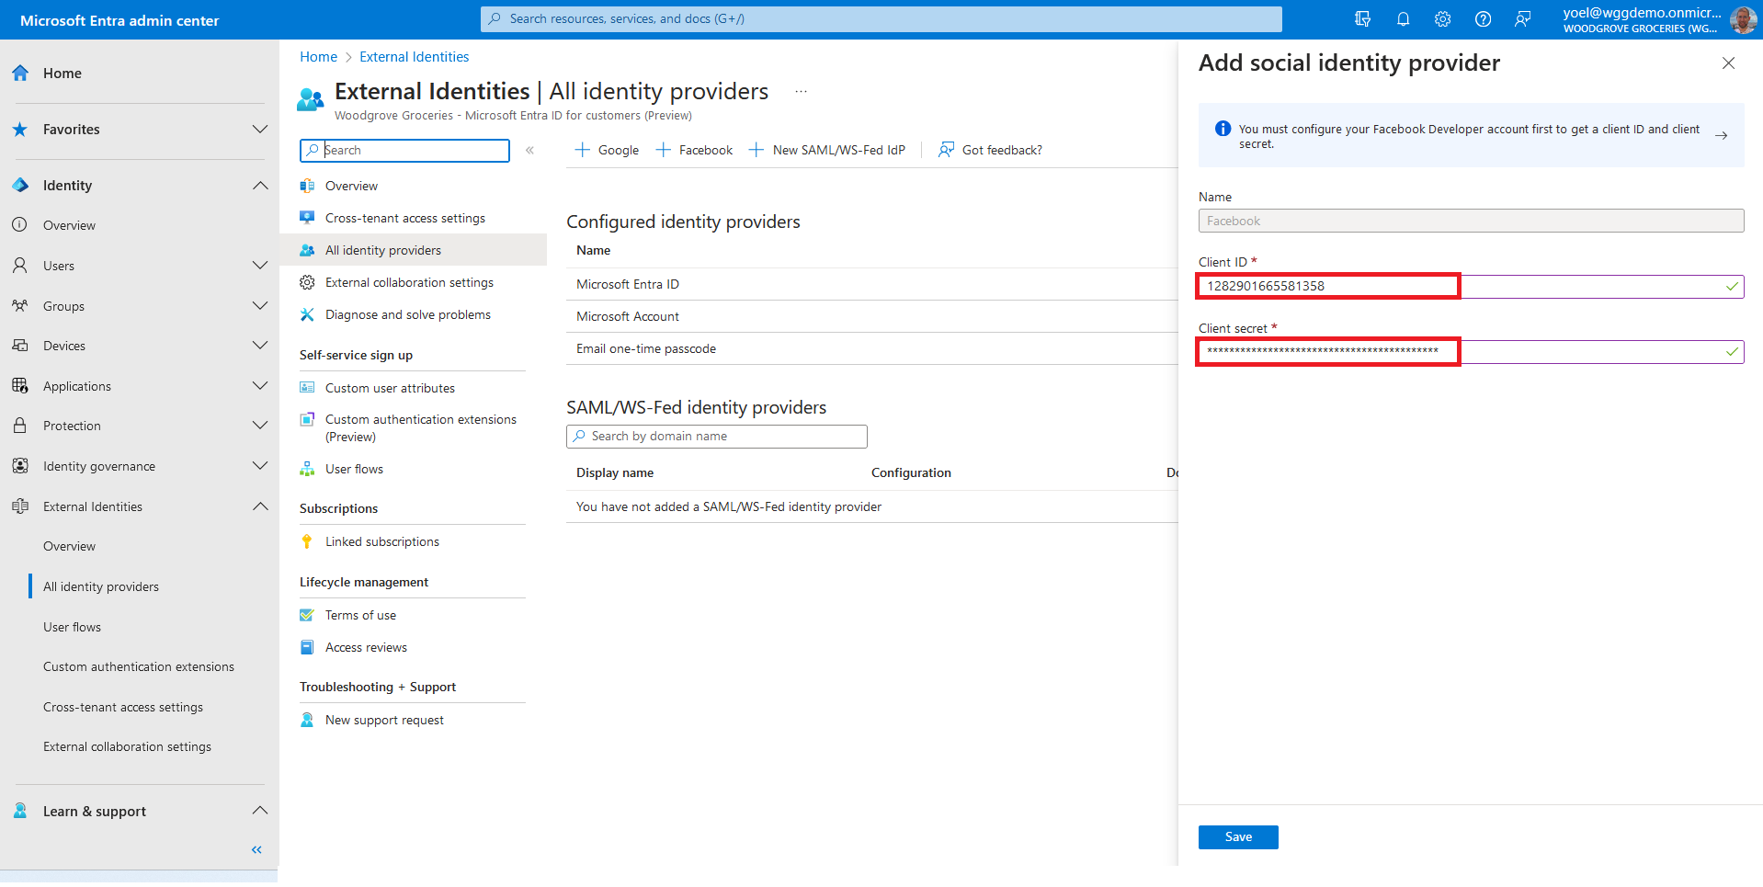Click the Save button
1763x887 pixels.
[1237, 836]
